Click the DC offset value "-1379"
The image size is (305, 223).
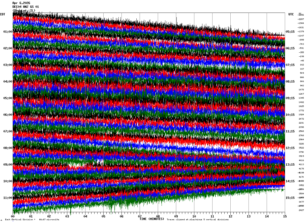pos(301,31)
